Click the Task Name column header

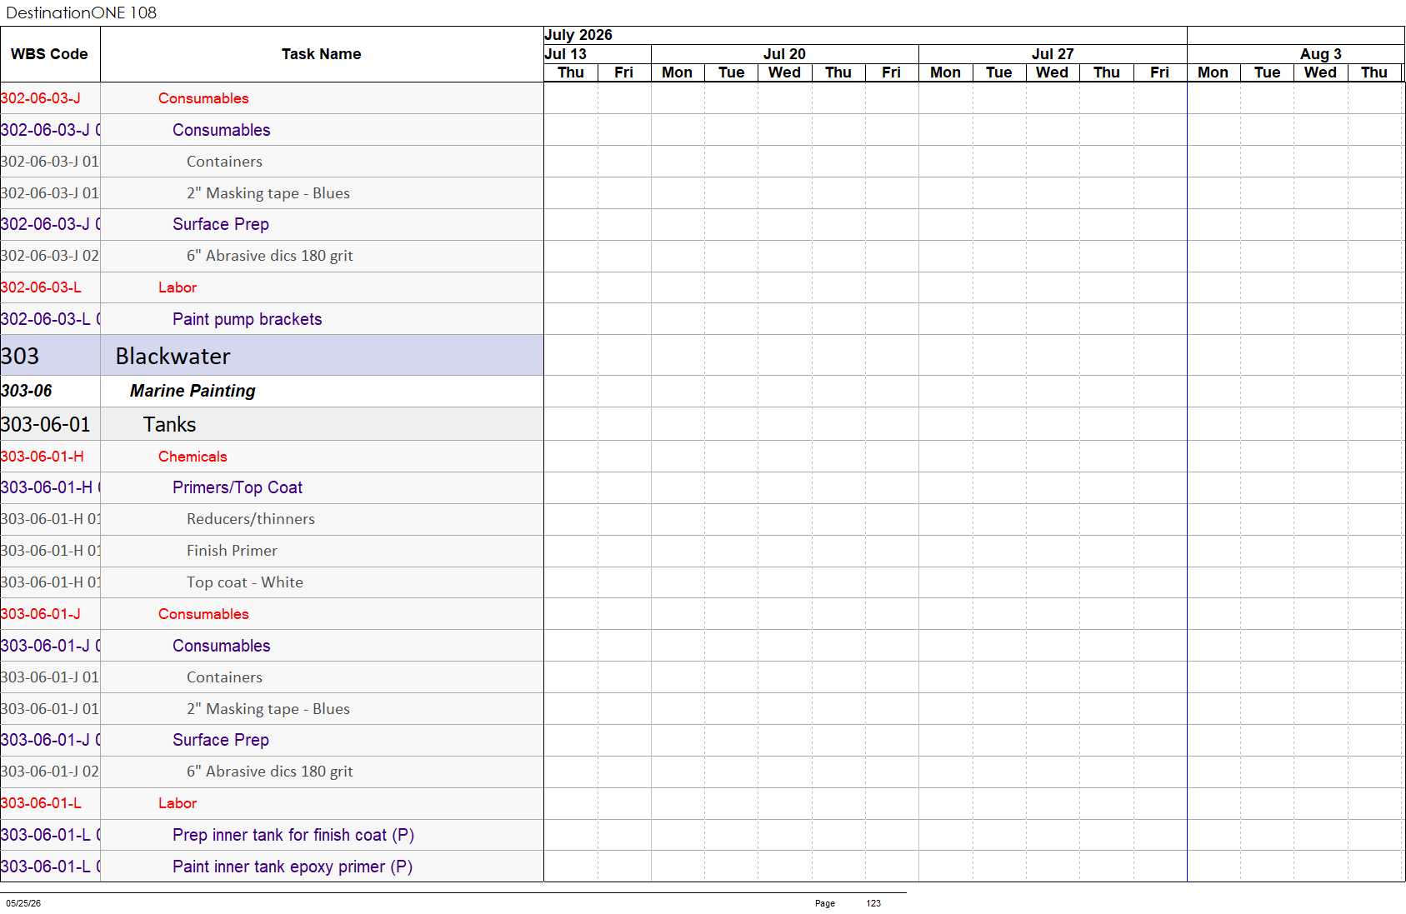click(x=322, y=54)
